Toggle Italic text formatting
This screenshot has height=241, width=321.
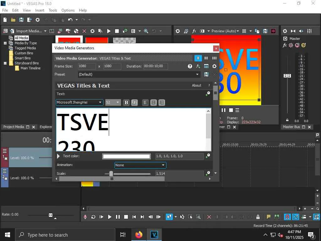[x=134, y=103]
